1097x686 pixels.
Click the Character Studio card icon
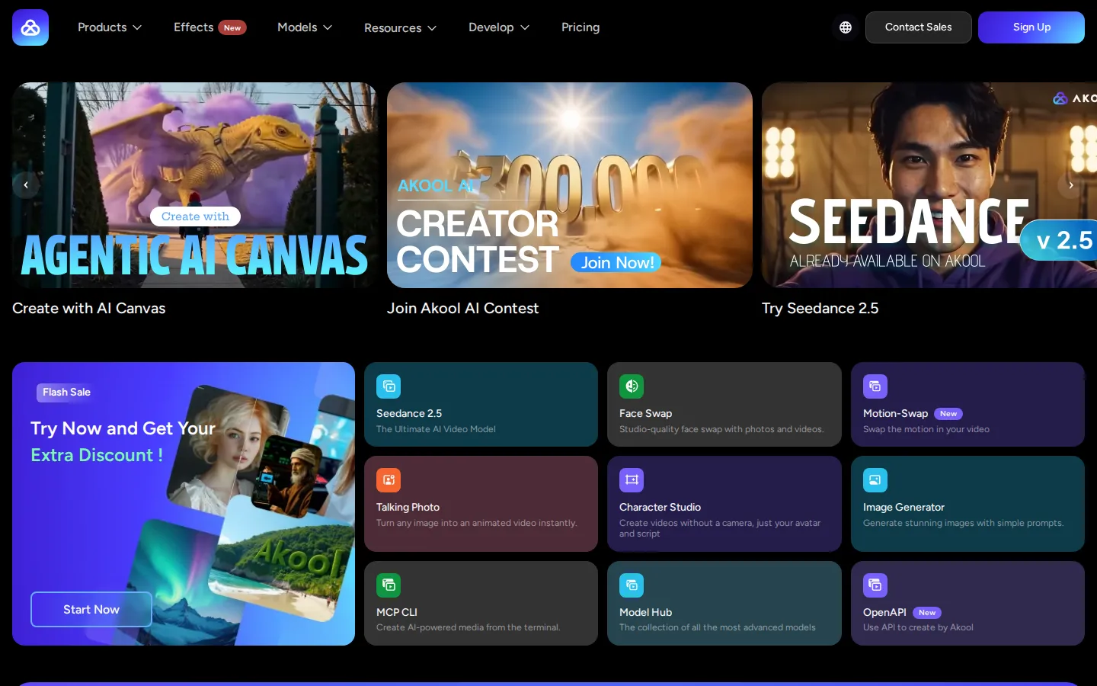point(632,480)
